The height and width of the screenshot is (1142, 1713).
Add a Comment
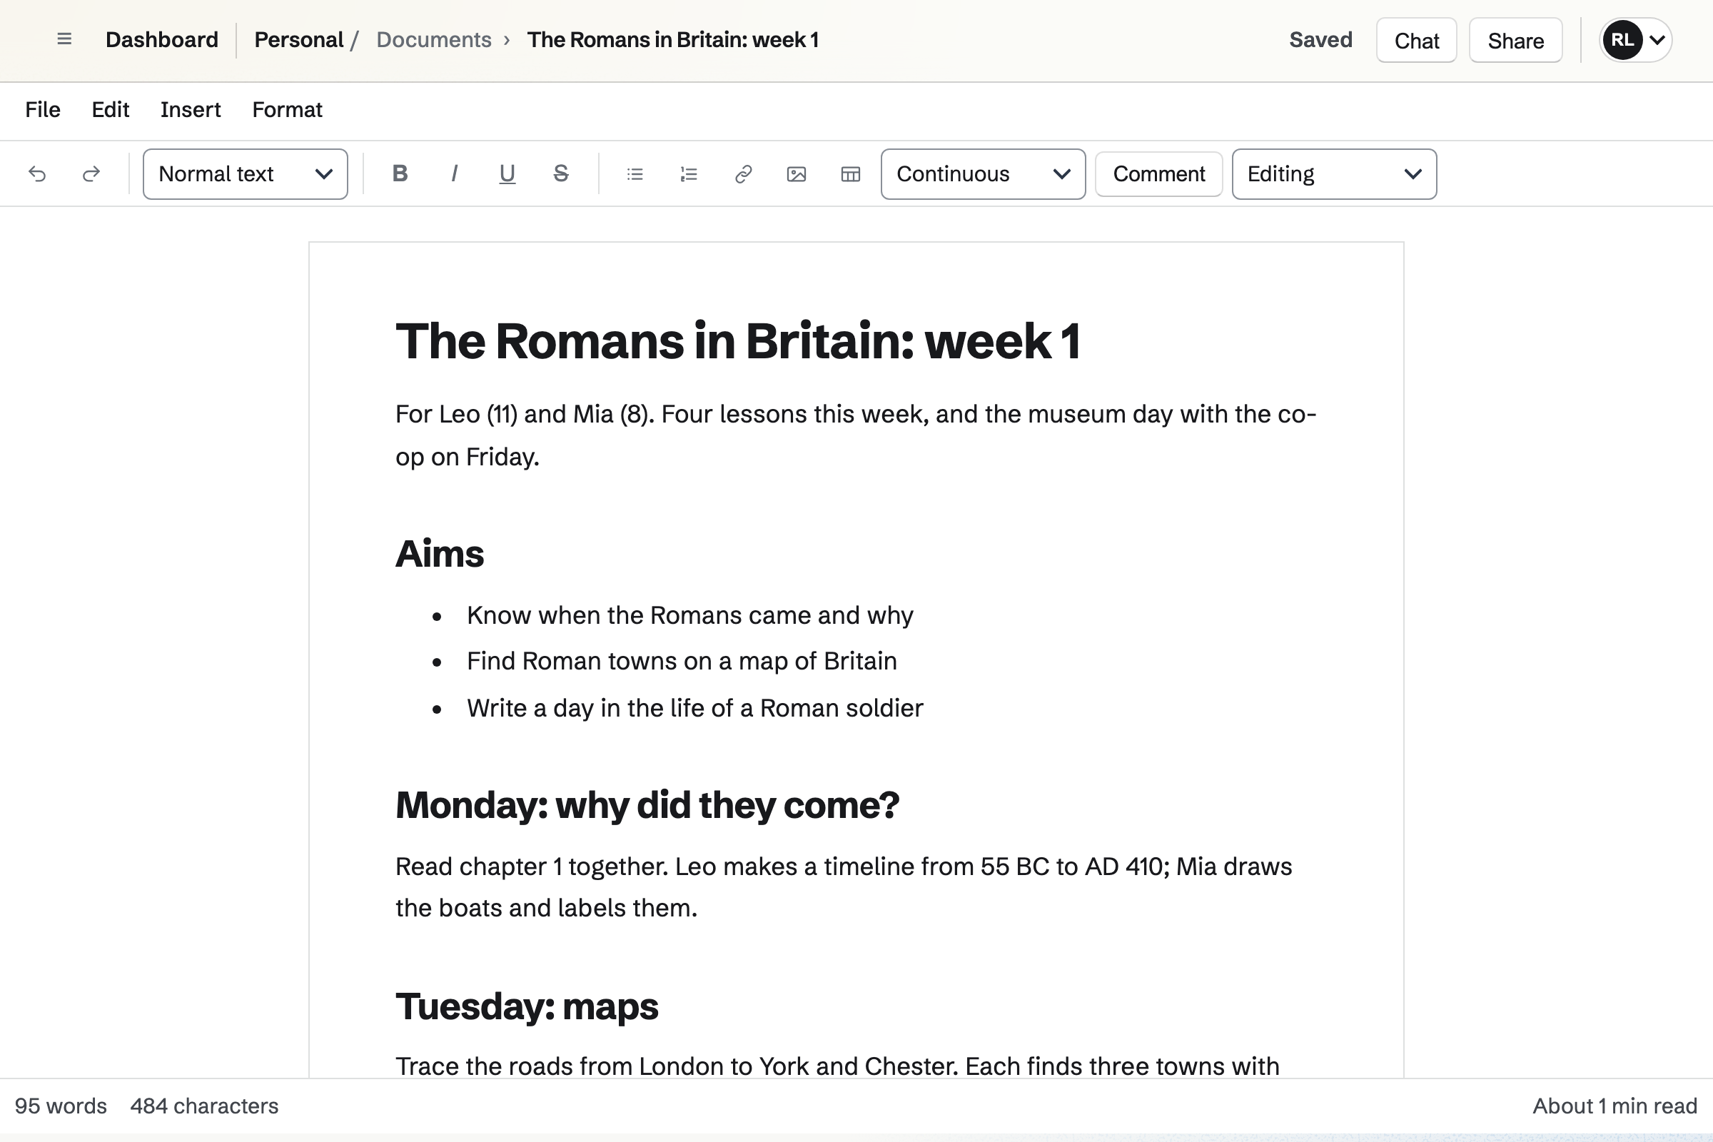1158,174
